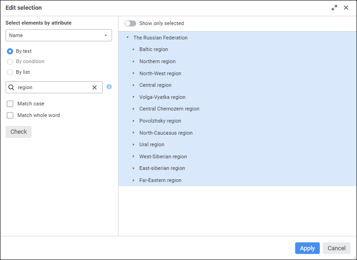Viewport: 357px width, 260px height.
Task: Enable the Match whole word checkbox
Action: tap(10, 116)
